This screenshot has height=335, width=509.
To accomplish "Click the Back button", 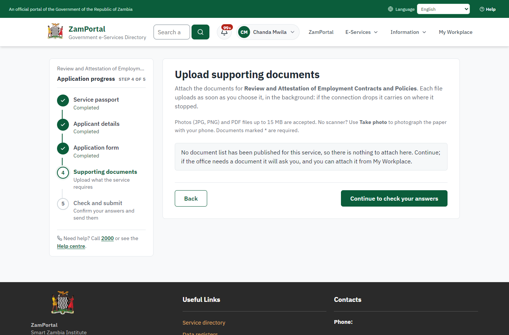I will click(x=191, y=198).
